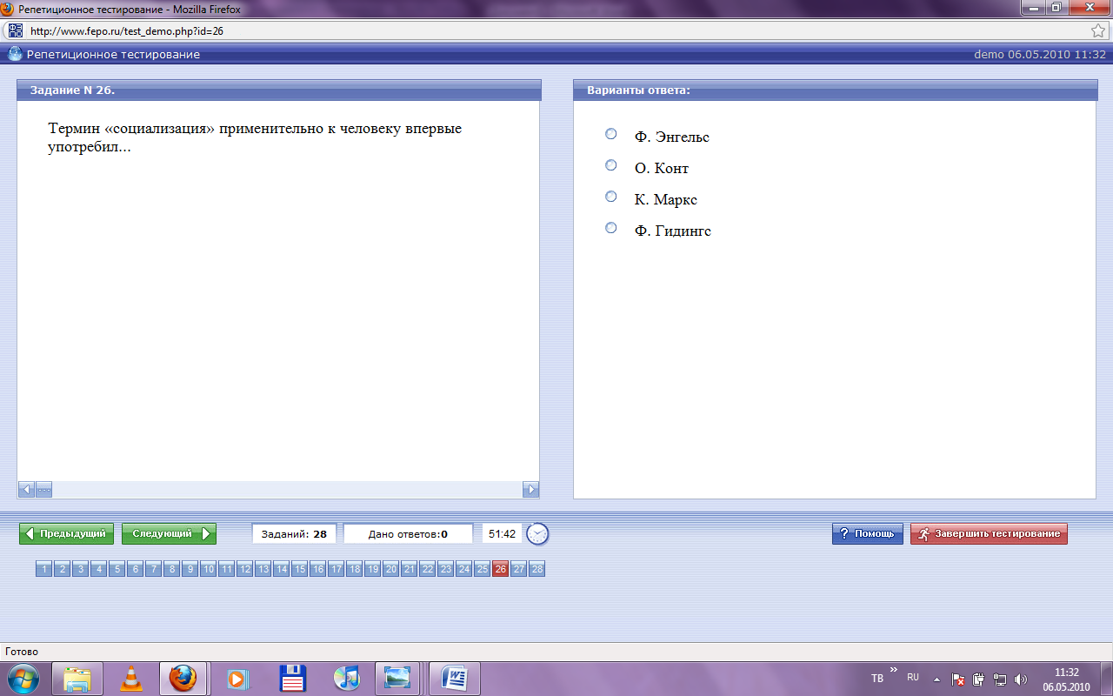Open help with Помощь button
The width and height of the screenshot is (1113, 696).
(867, 533)
